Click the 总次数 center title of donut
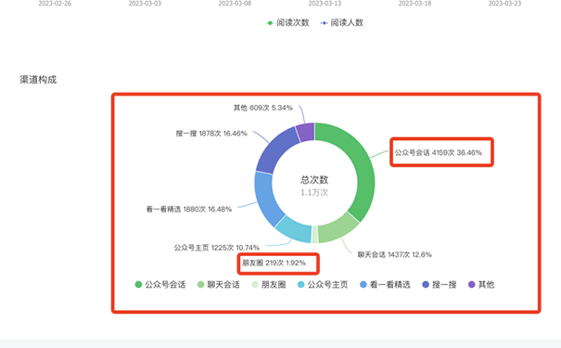561x348 pixels. click(314, 180)
